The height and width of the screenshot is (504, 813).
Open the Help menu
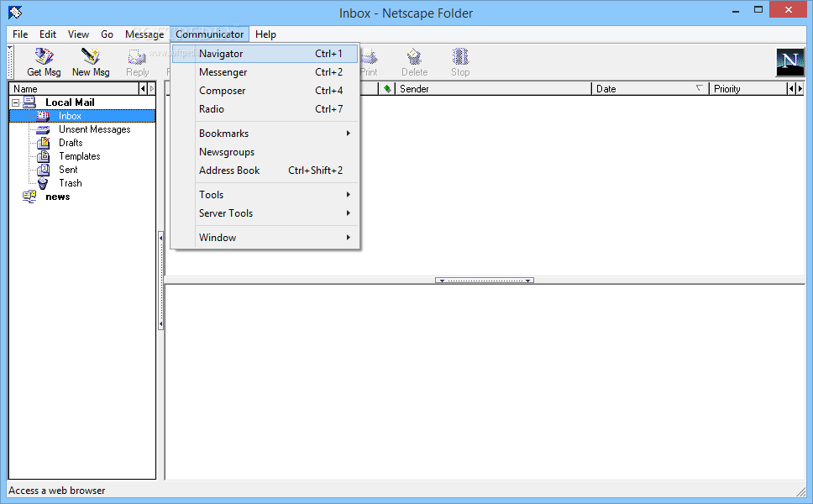pos(265,34)
